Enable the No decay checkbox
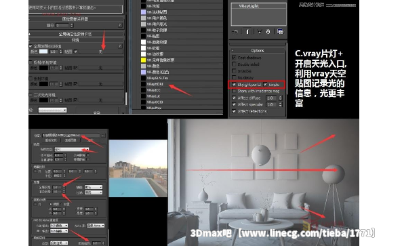This screenshot has height=246, width=402. click(x=234, y=77)
